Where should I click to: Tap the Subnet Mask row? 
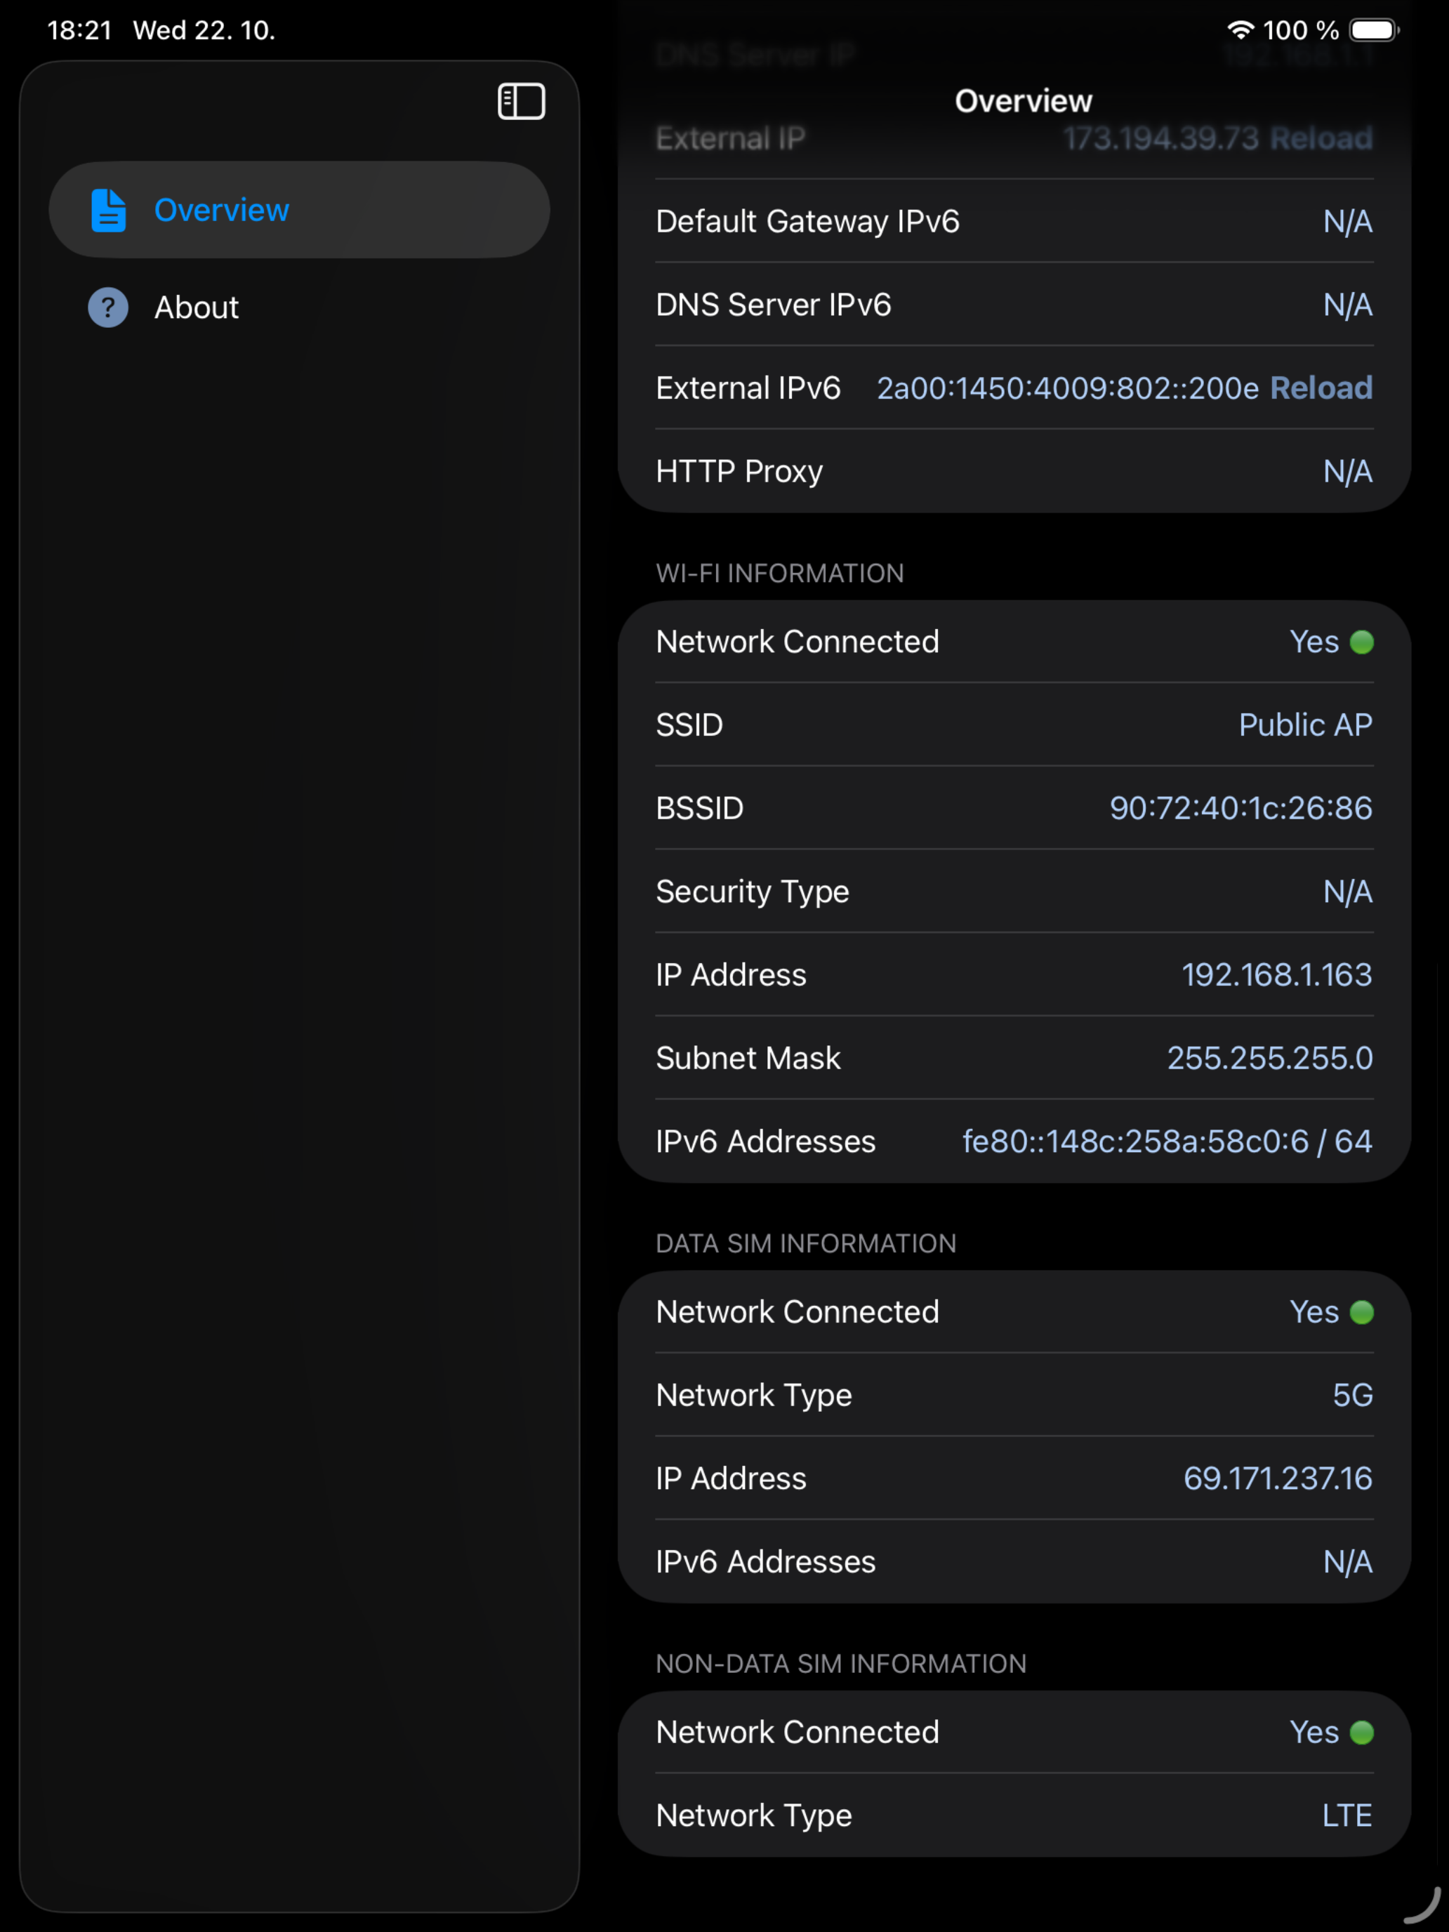[1013, 1058]
